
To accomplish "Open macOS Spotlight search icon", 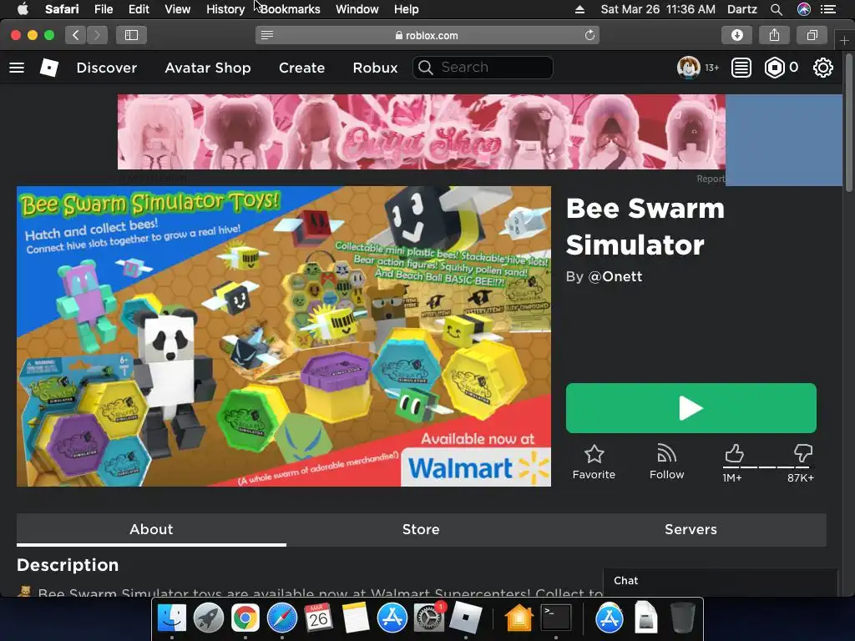I will coord(777,9).
